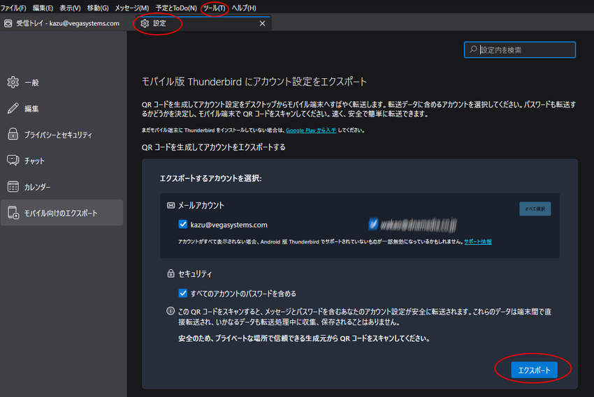The image size is (594, 397).
Task: Open the 移動(G) menu
Action: click(x=98, y=8)
